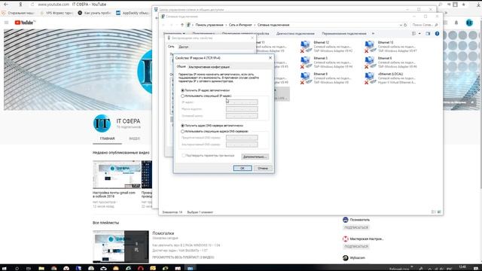Select 'Use the following DNS server addresses' radio
This screenshot has height=271, width=482.
tap(182, 131)
